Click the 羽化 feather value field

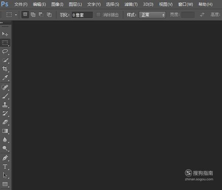pyautogui.click(x=82, y=15)
